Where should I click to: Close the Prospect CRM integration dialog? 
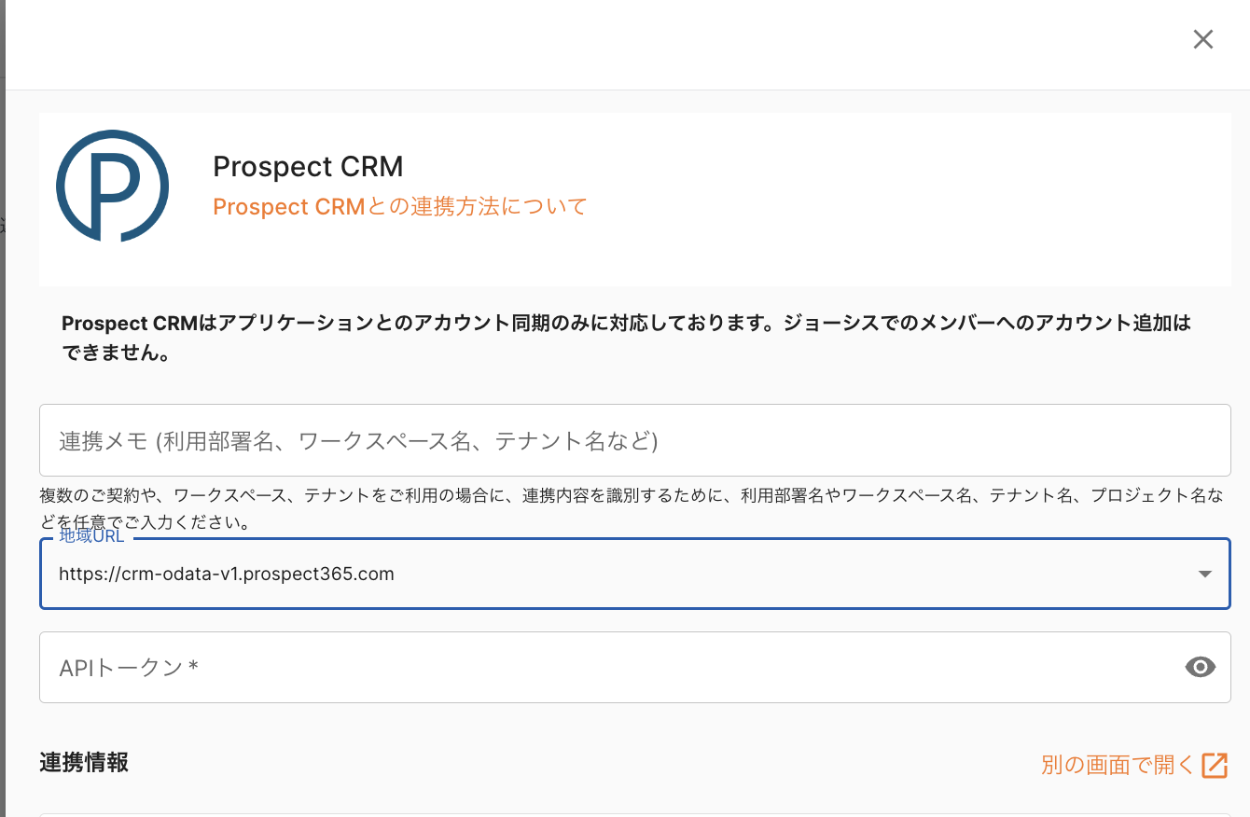click(x=1203, y=39)
